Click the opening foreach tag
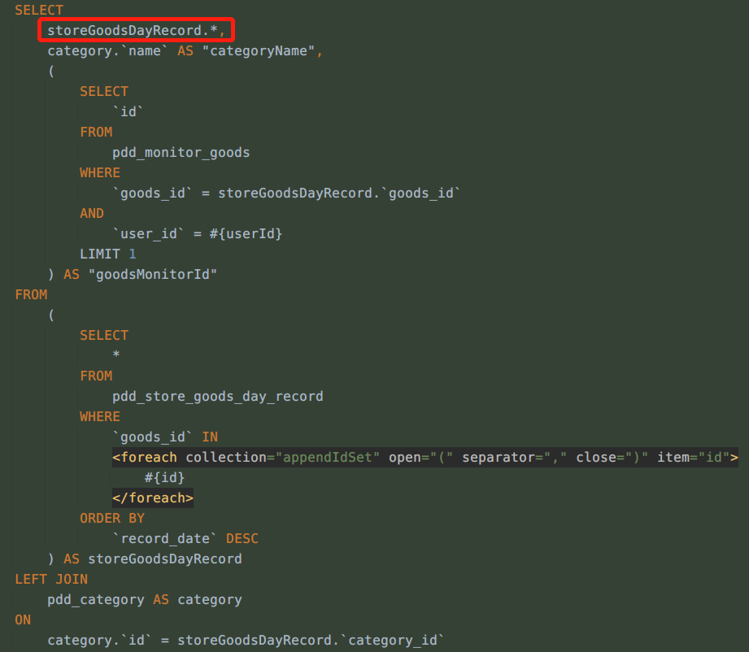This screenshot has width=749, height=652. [425, 458]
